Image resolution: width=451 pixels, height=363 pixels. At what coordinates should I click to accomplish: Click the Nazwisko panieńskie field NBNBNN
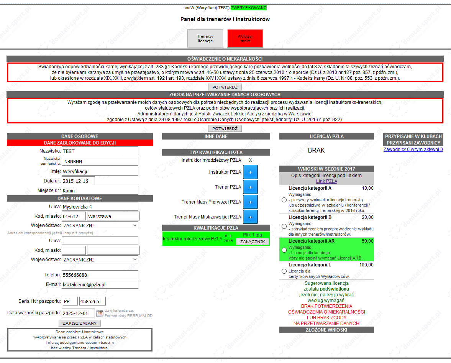tap(100, 161)
